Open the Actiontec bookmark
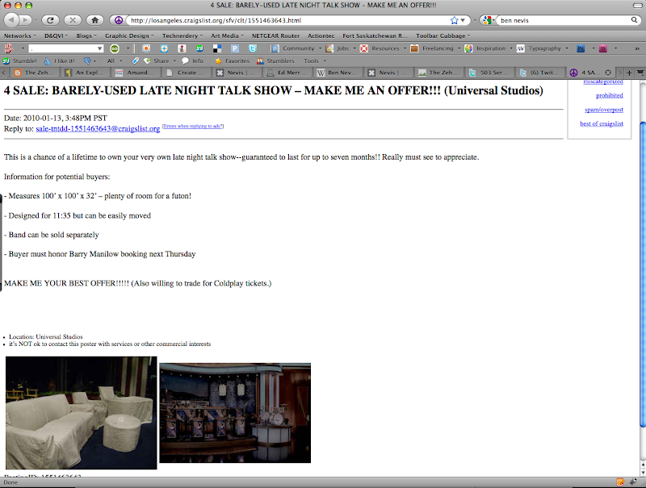This screenshot has width=646, height=488. (321, 35)
